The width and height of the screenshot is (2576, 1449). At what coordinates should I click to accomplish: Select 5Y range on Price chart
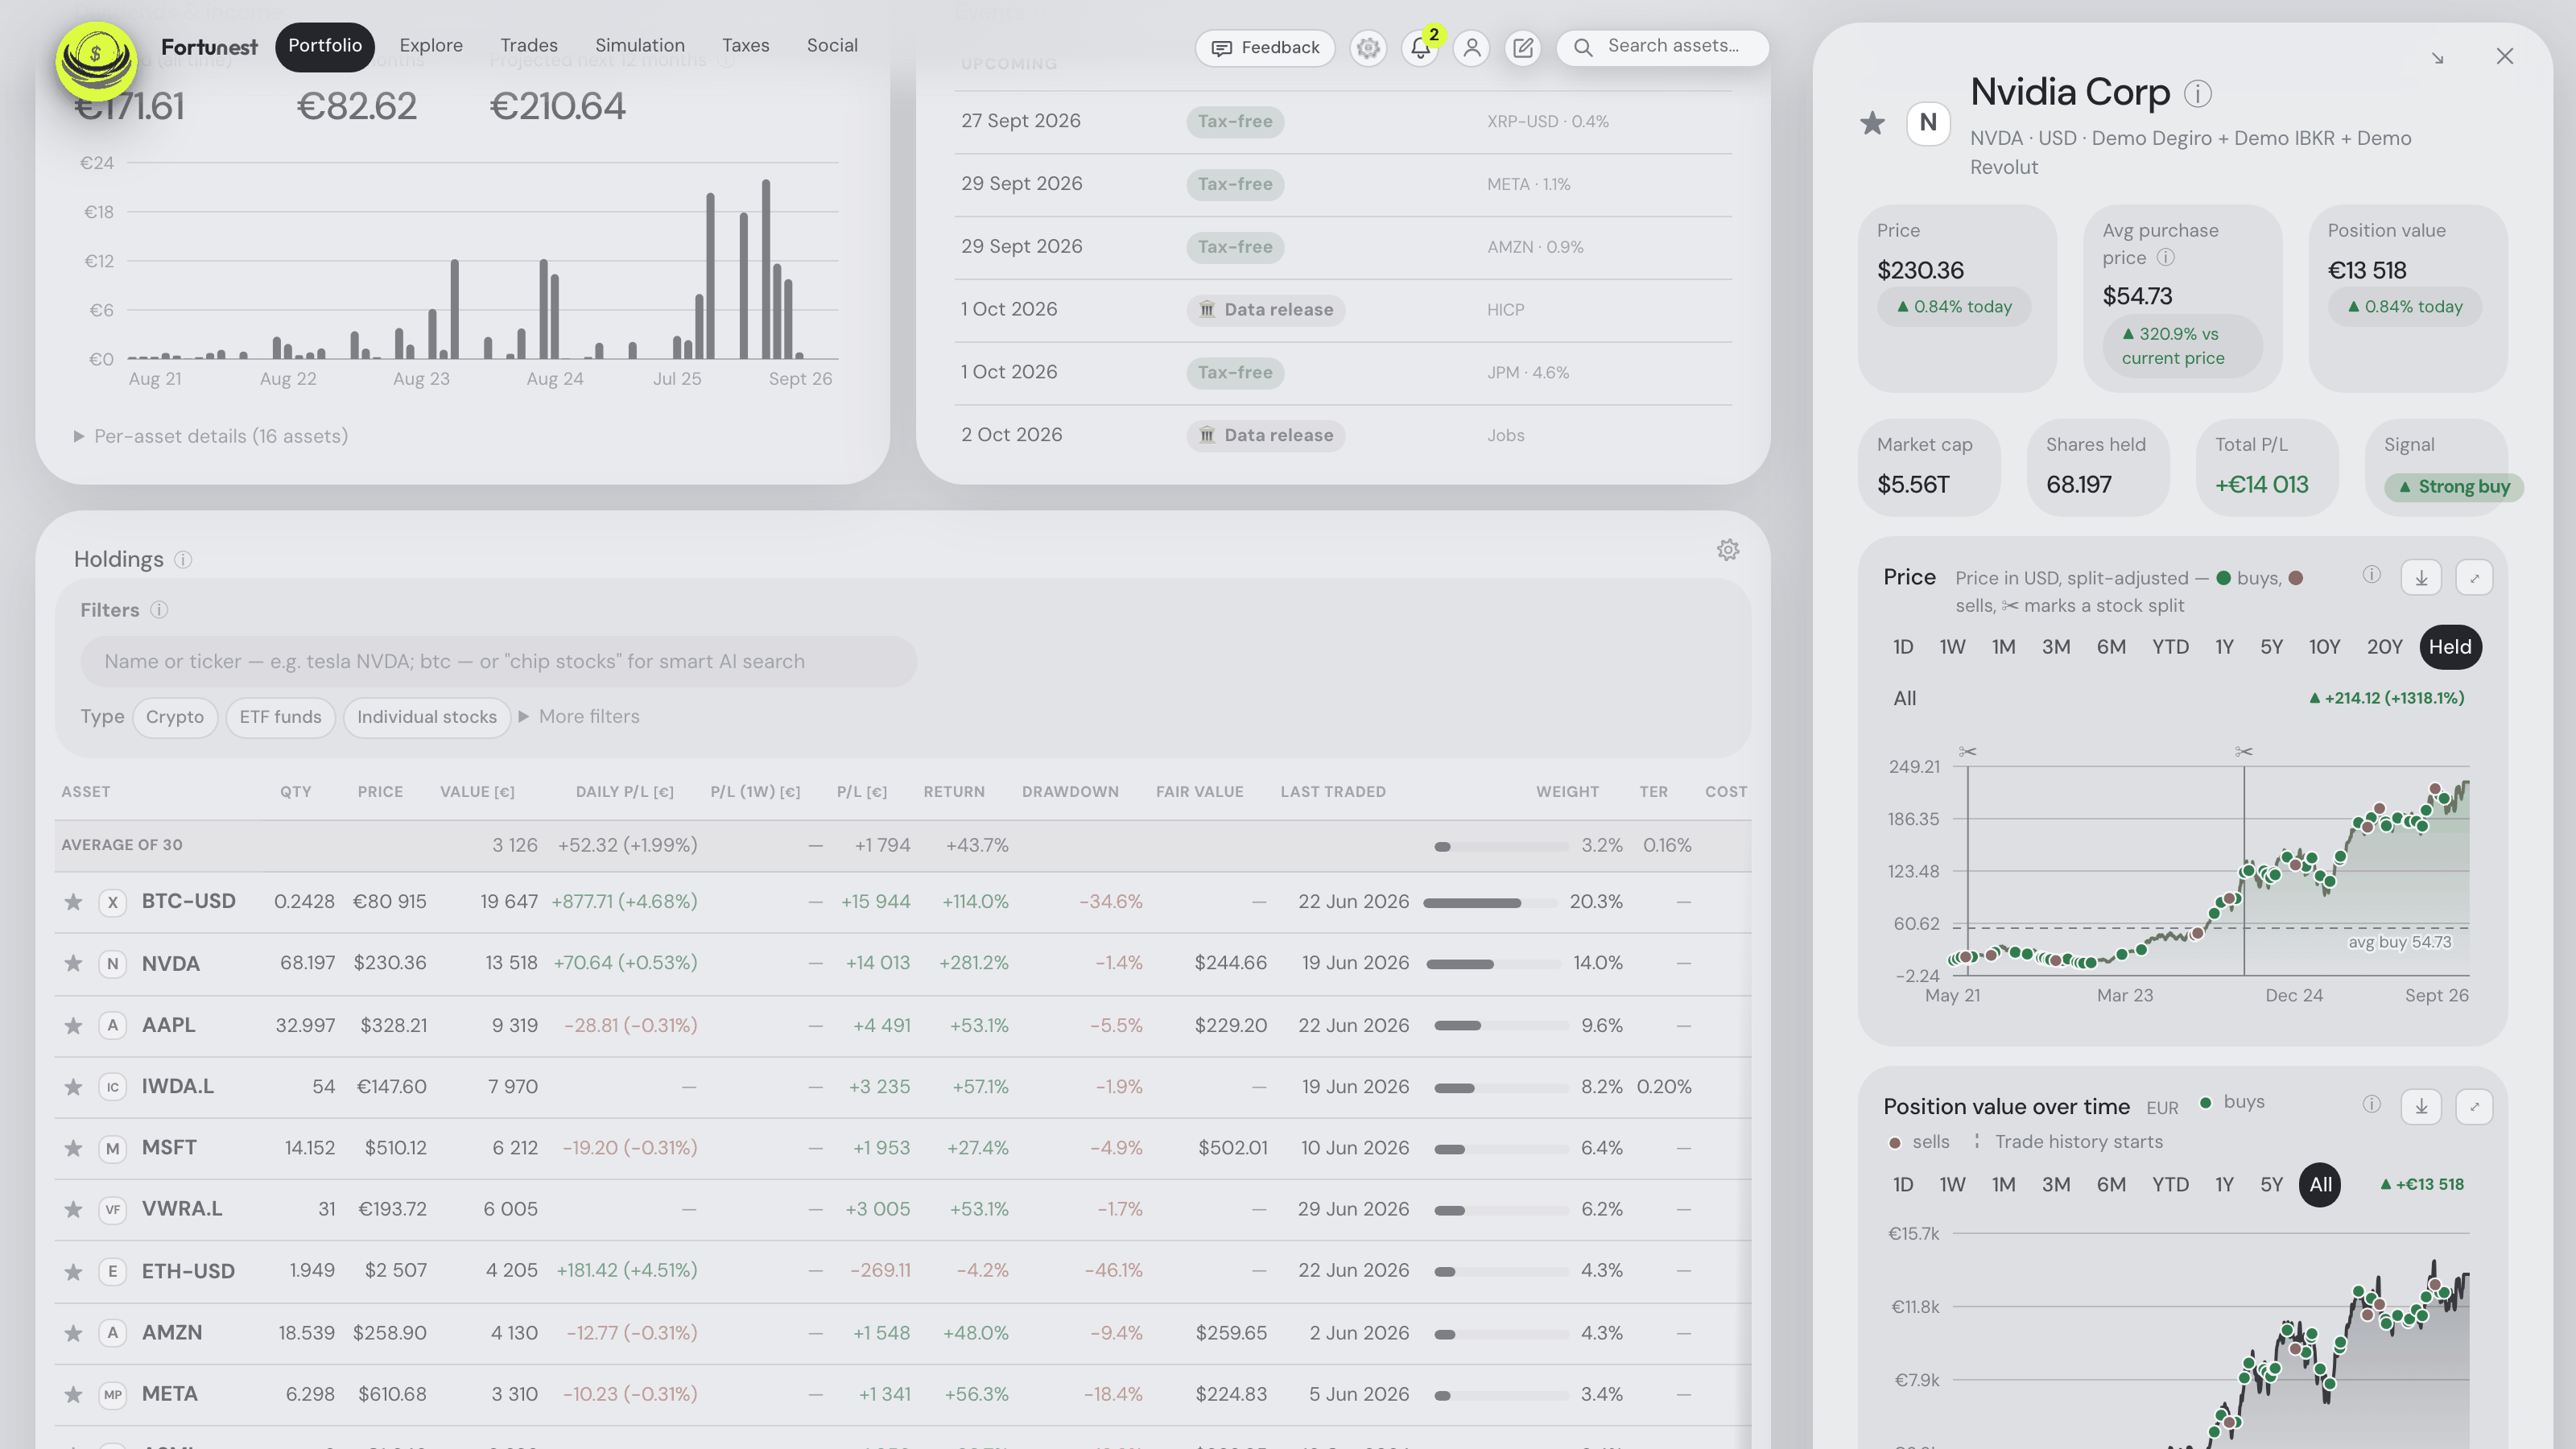click(2271, 647)
